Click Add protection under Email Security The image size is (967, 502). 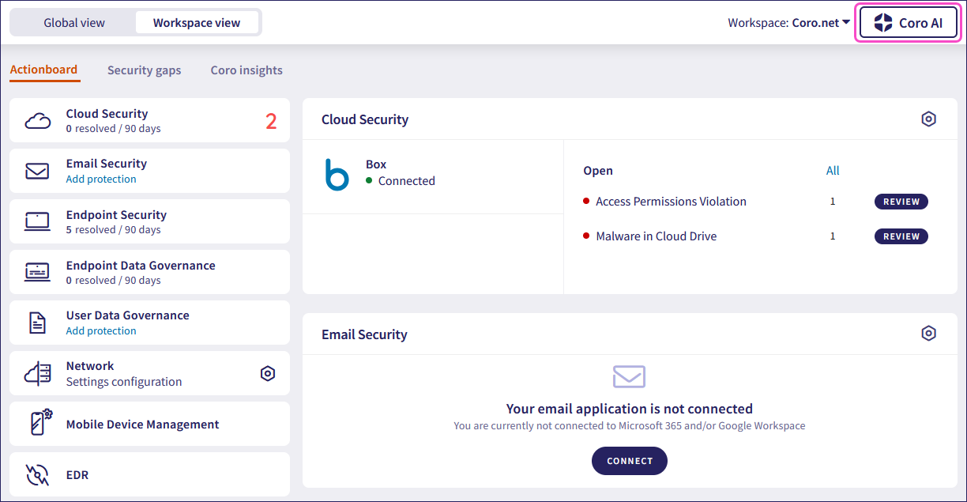[x=101, y=179]
